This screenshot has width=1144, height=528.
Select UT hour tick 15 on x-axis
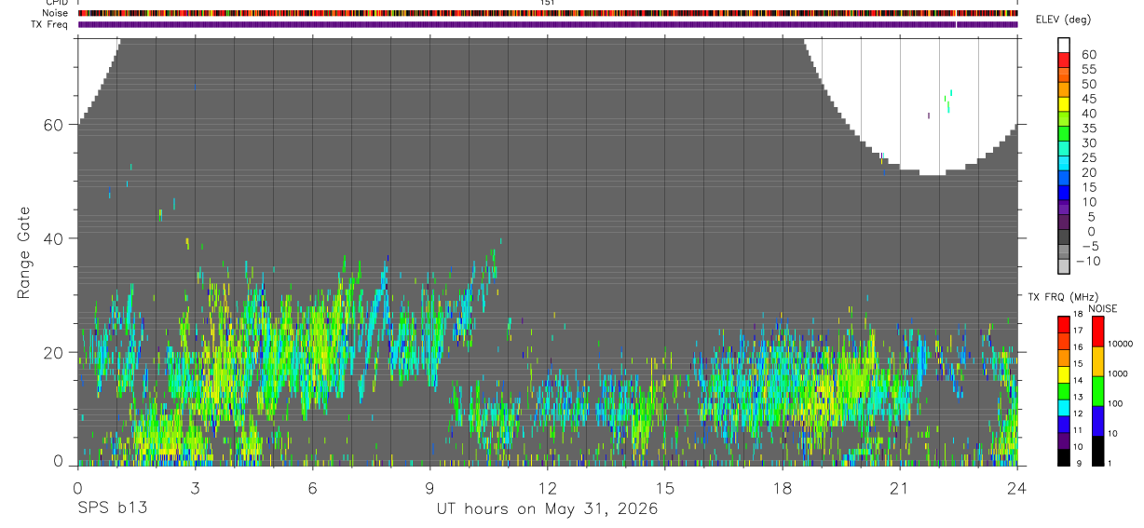(664, 487)
